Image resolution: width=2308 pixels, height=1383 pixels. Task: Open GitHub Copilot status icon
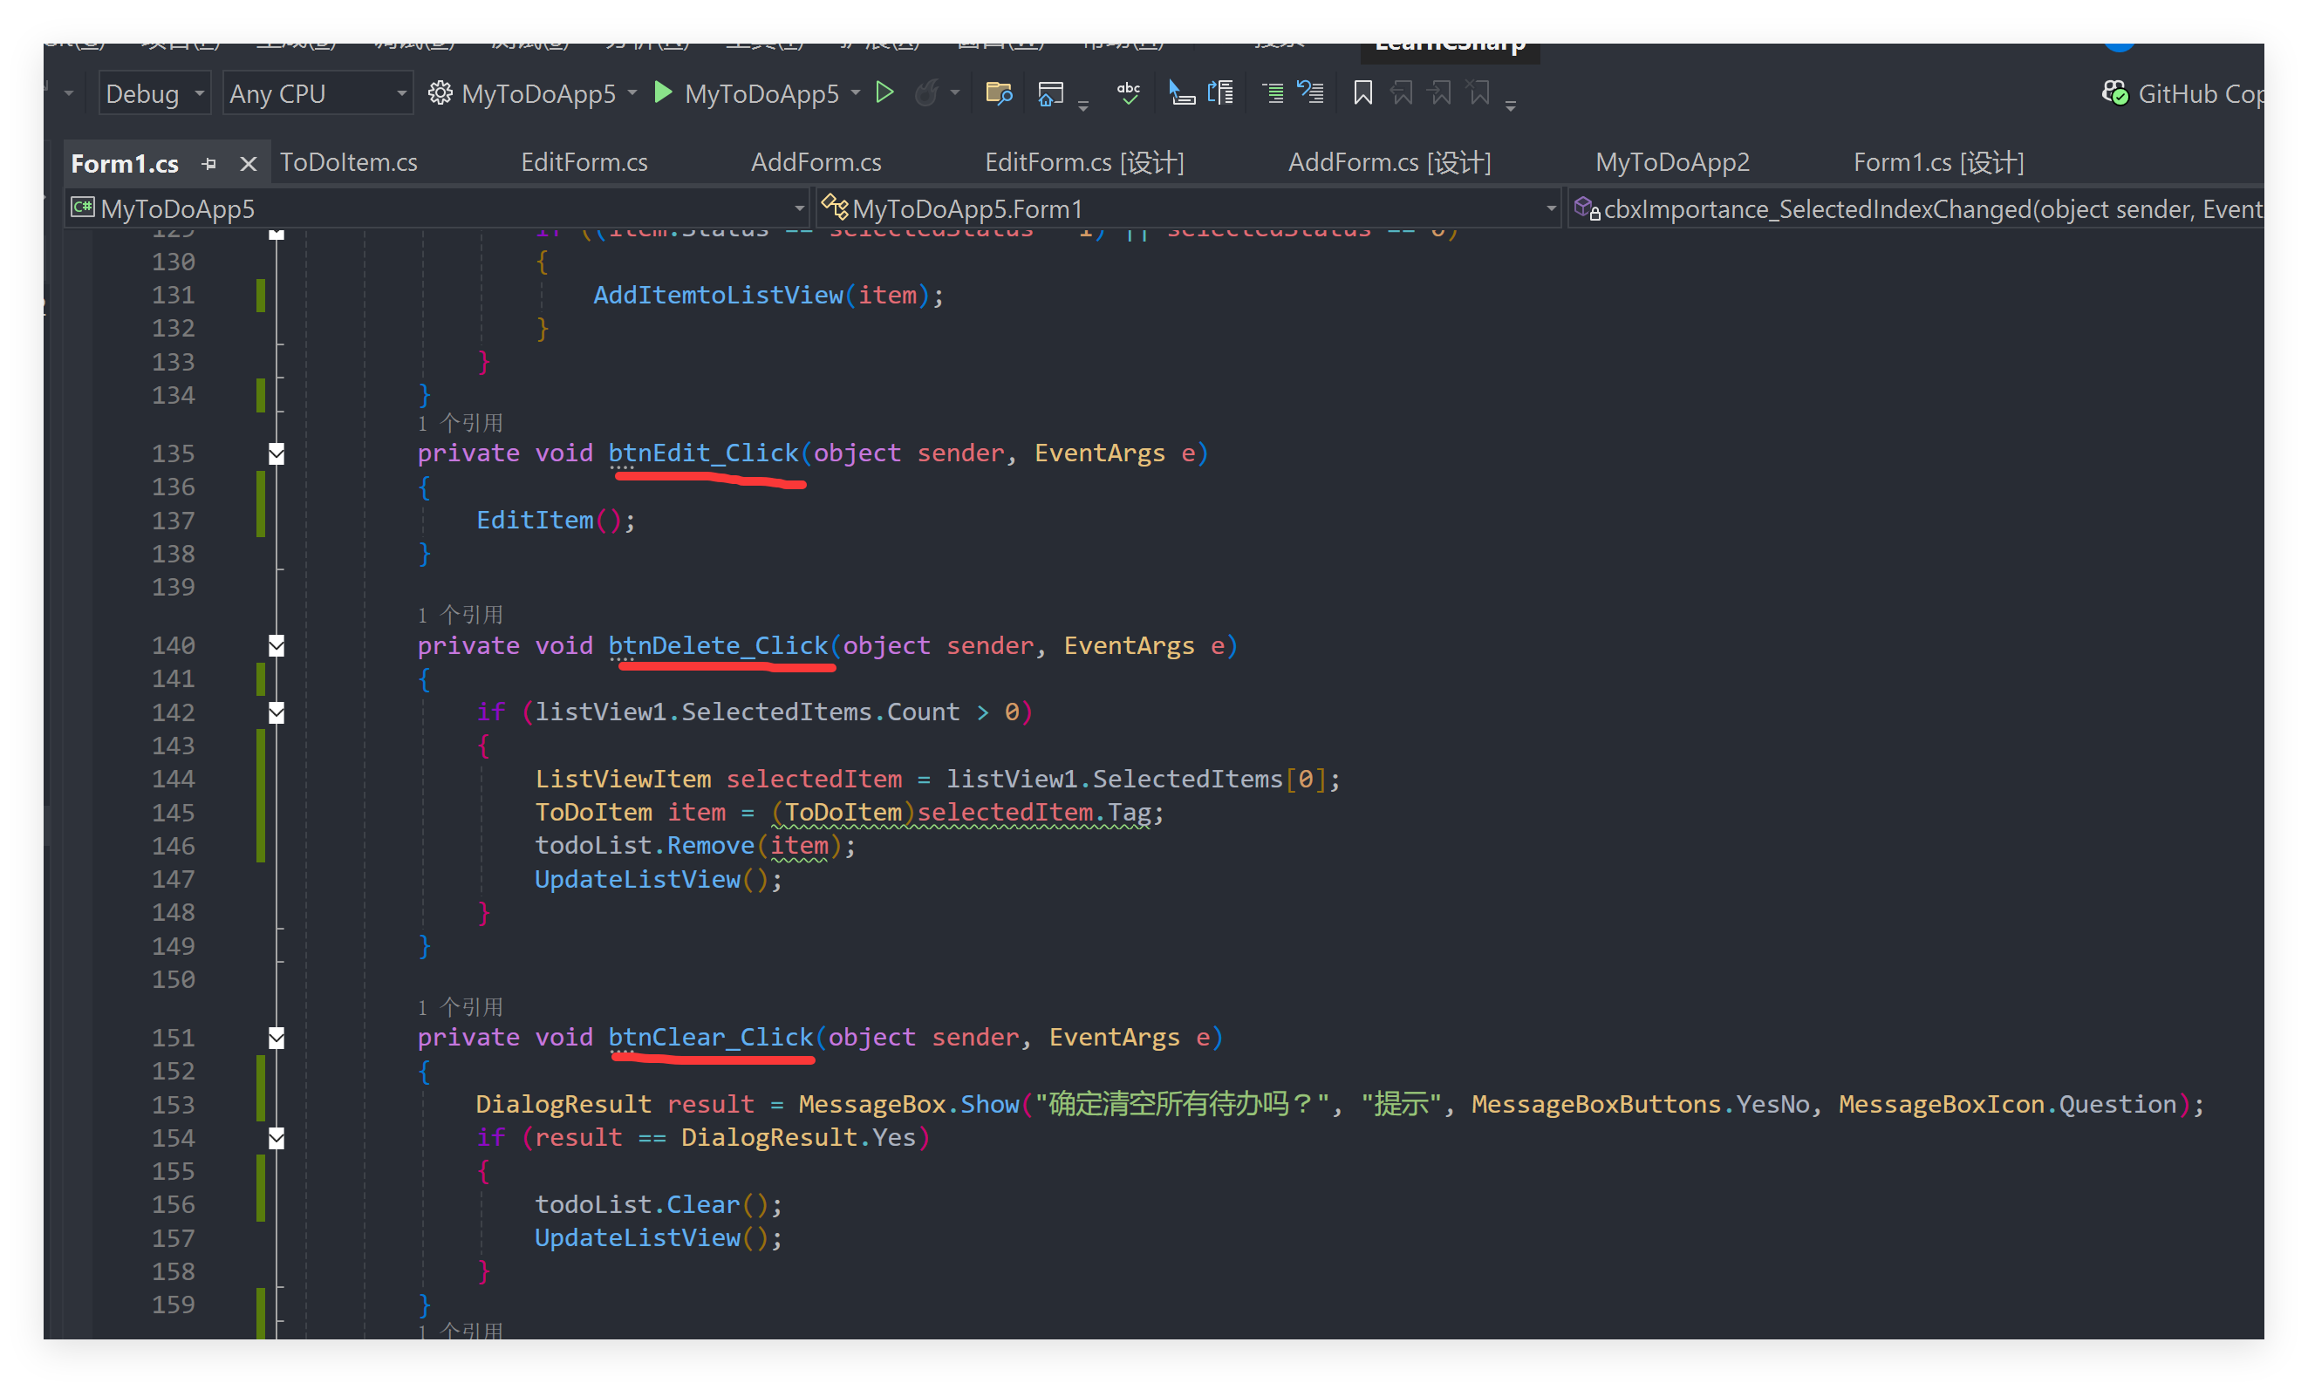tap(2115, 93)
